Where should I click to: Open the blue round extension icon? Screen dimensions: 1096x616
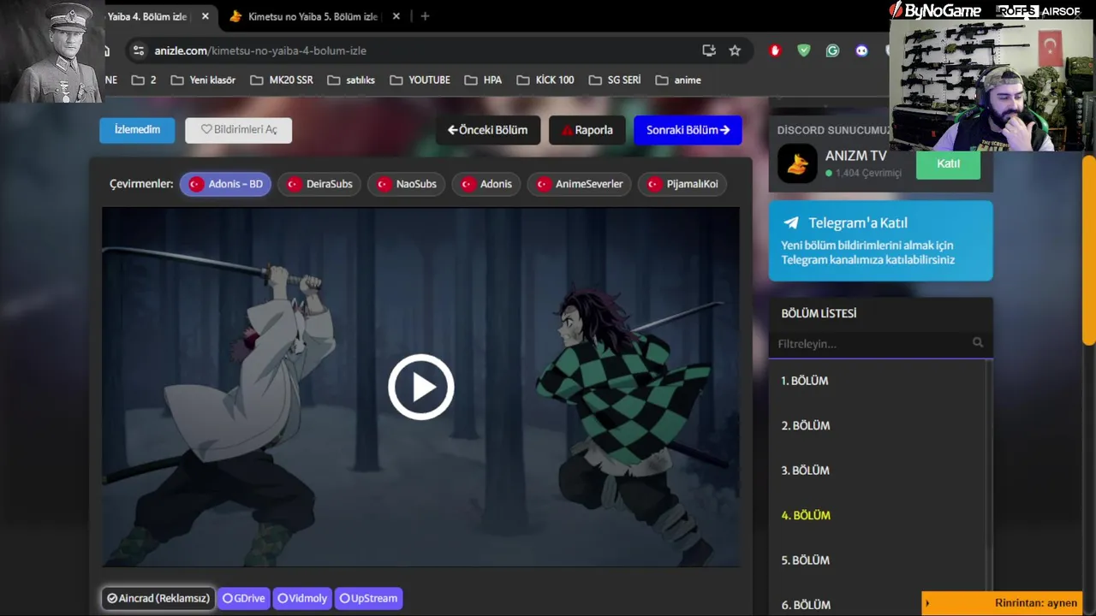(861, 50)
